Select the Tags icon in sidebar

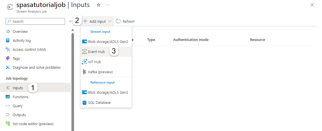(8, 58)
